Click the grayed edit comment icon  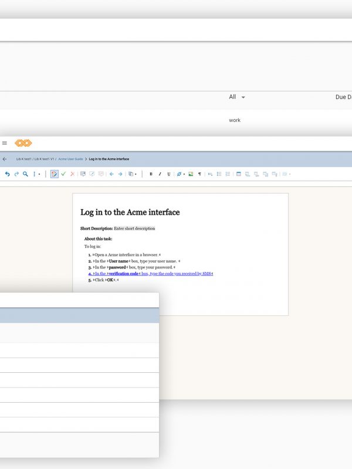[92, 174]
